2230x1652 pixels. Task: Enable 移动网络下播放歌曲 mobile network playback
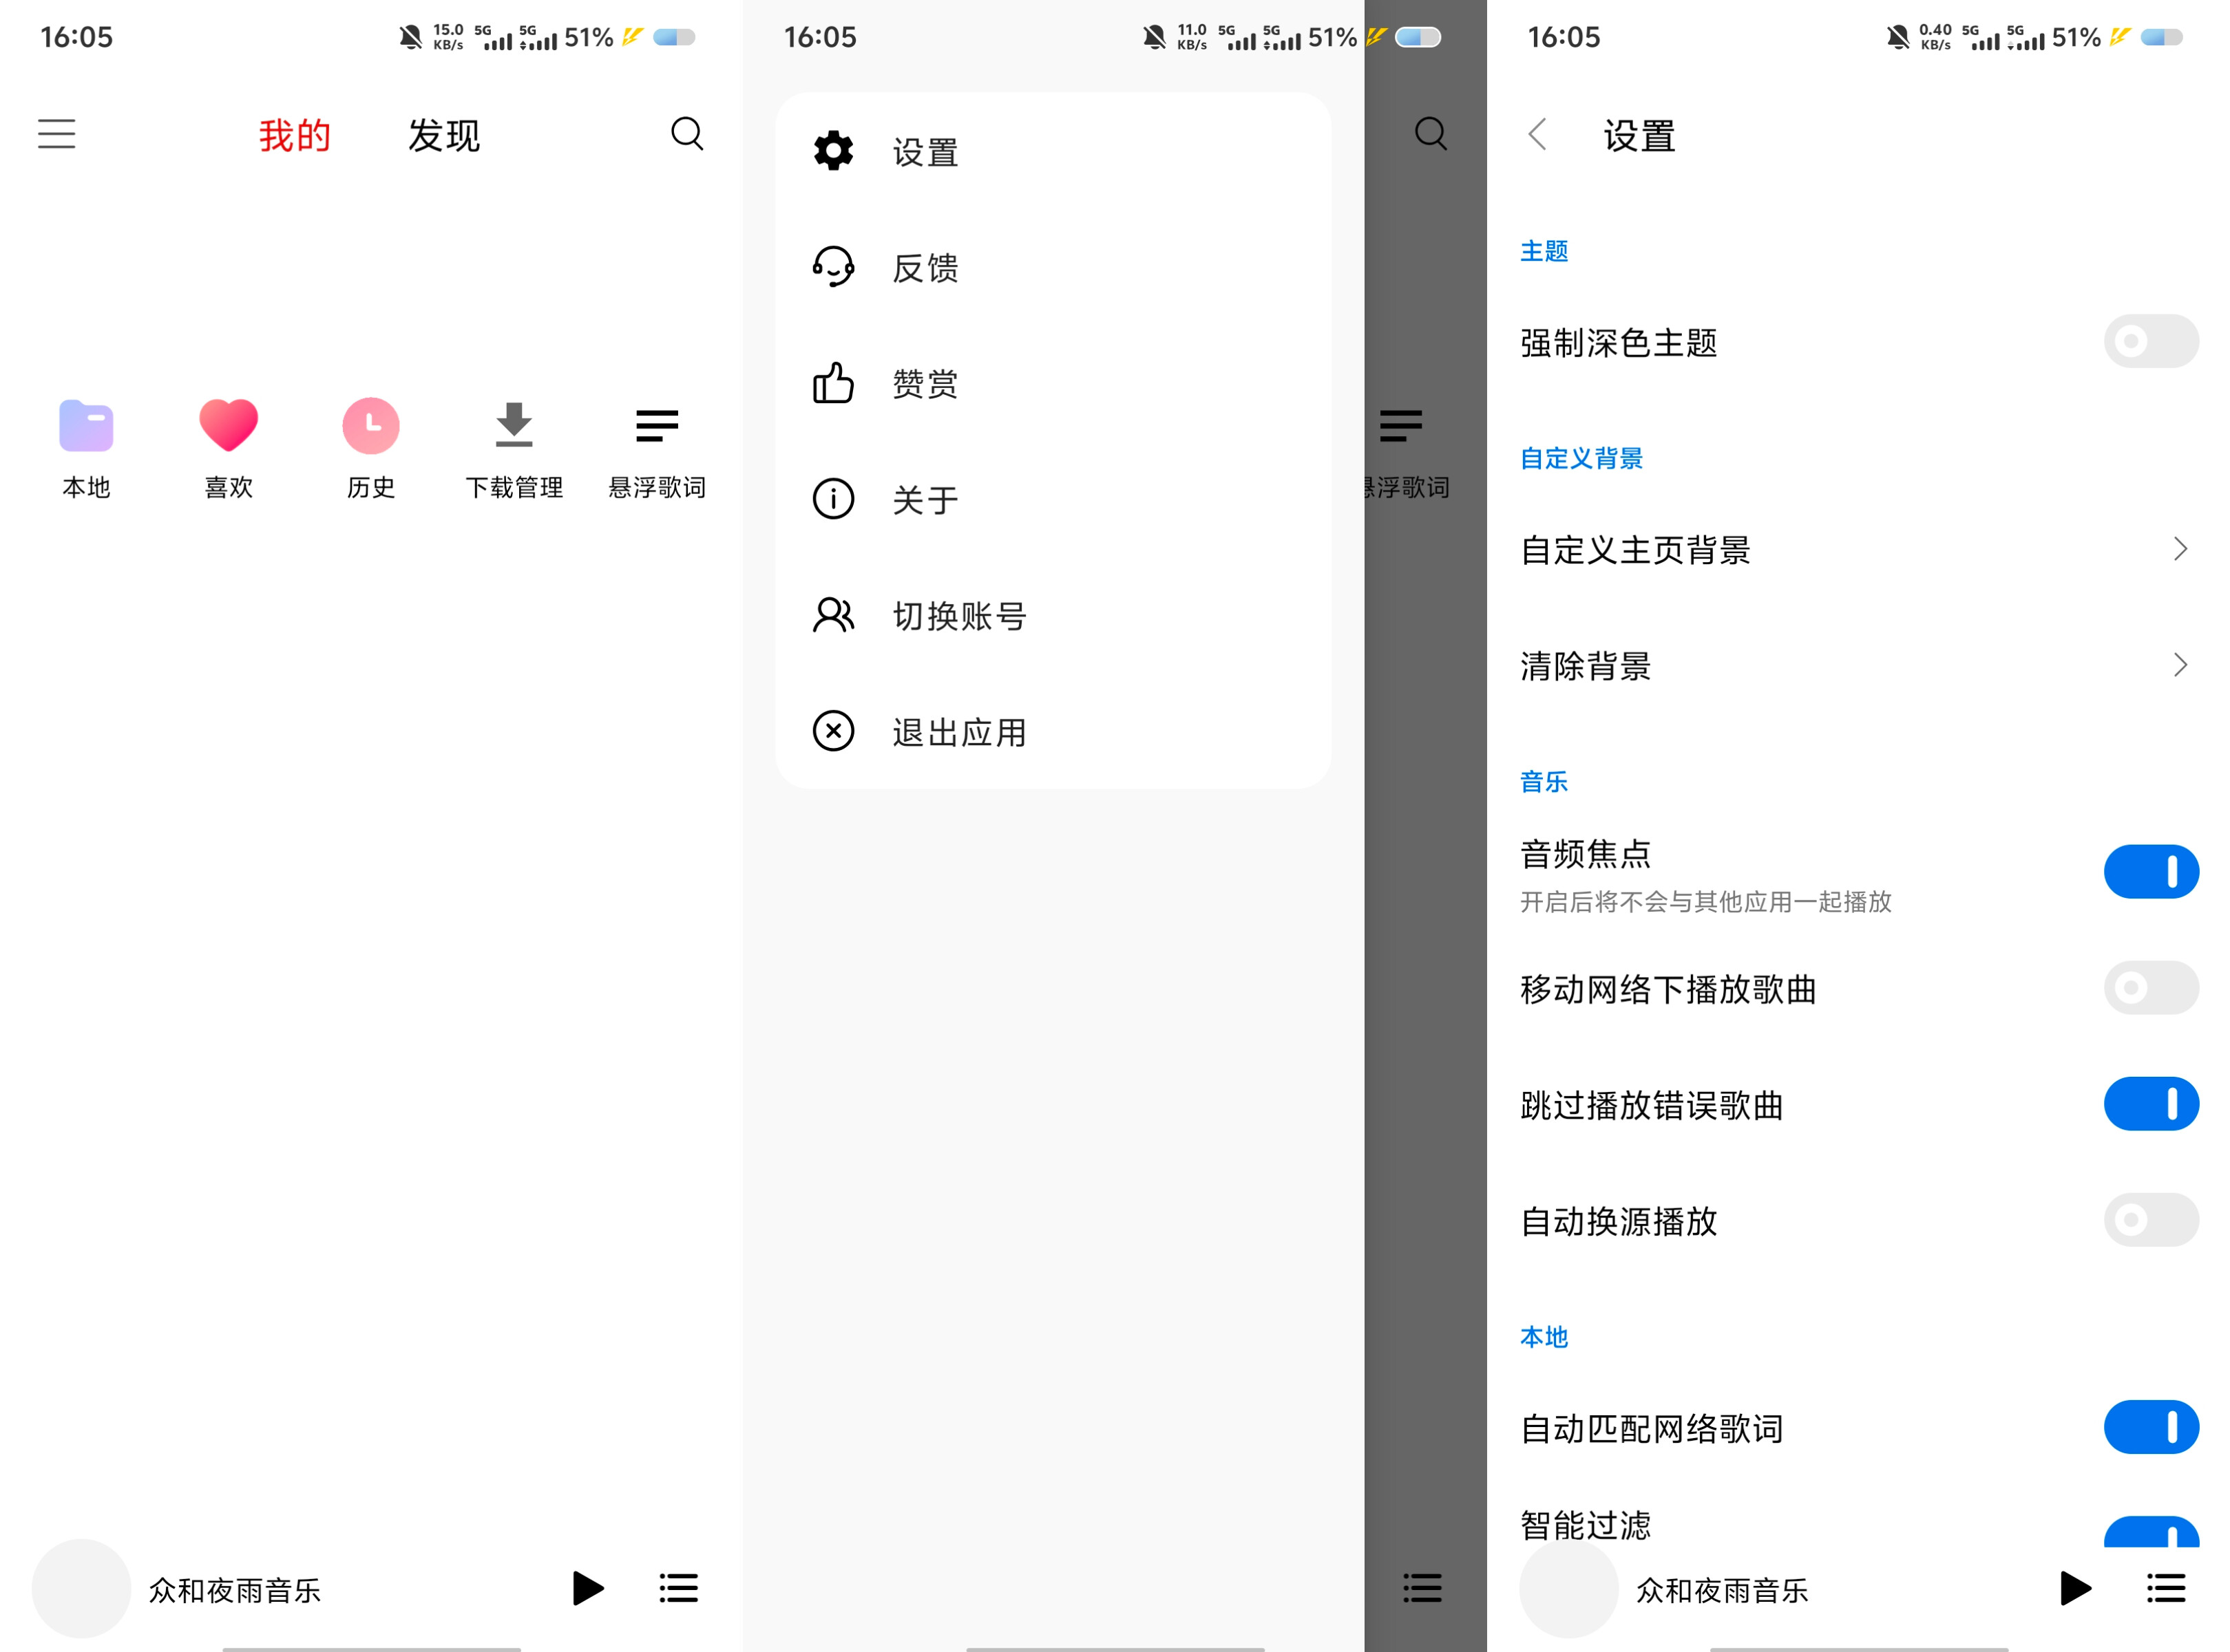coord(2150,988)
